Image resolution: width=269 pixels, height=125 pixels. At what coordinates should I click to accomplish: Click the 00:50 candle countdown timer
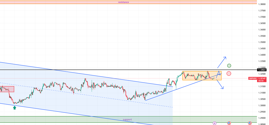pyautogui.click(x=261, y=81)
